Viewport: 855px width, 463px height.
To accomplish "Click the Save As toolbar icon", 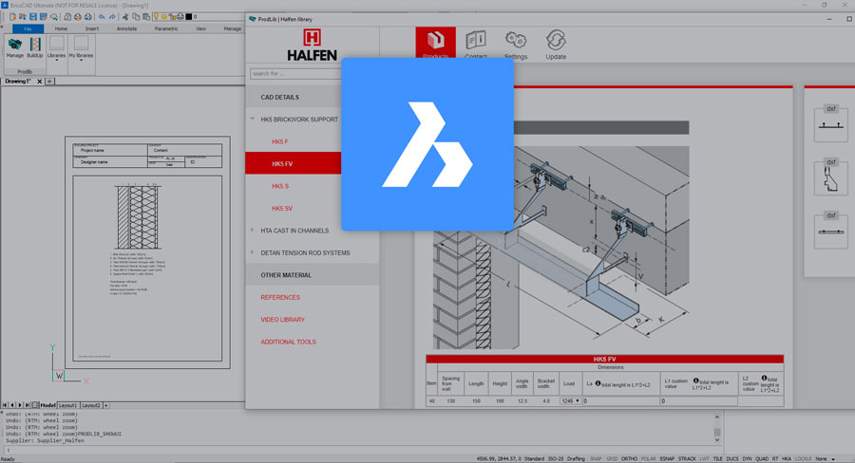I will [44, 17].
